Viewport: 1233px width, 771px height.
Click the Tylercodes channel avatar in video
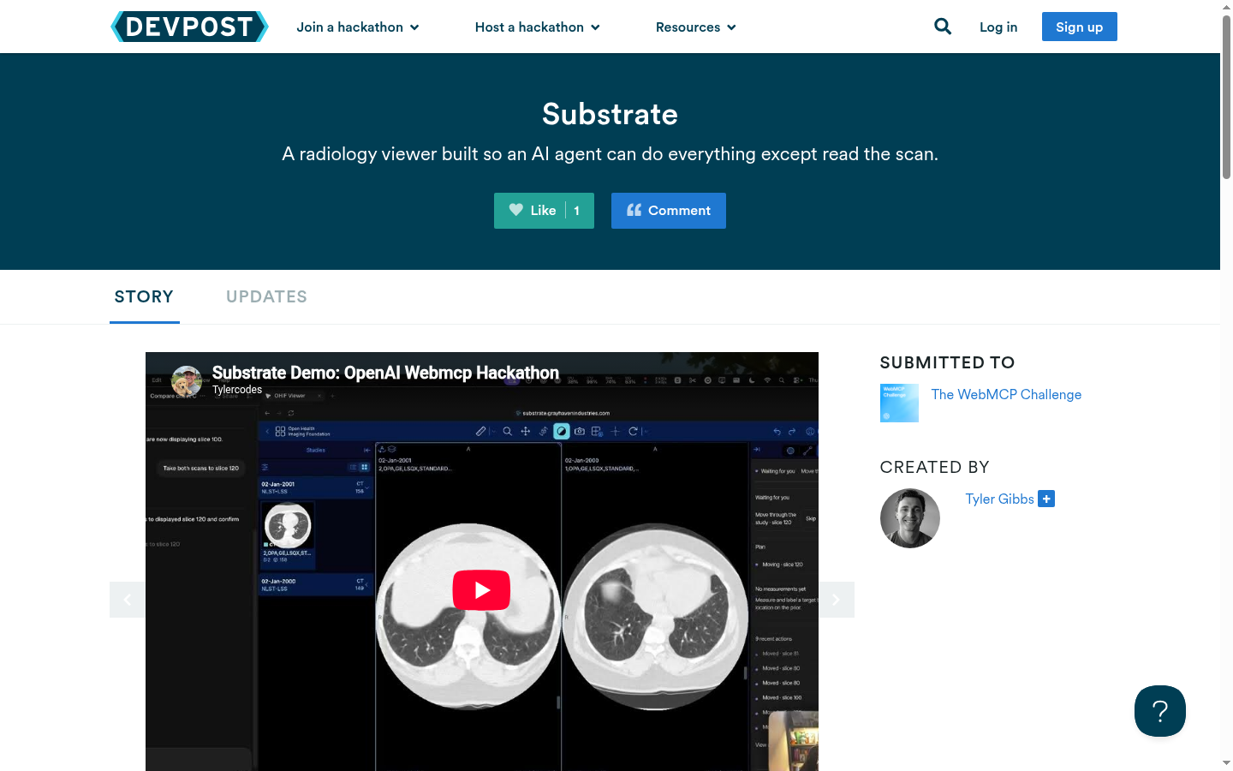187,381
